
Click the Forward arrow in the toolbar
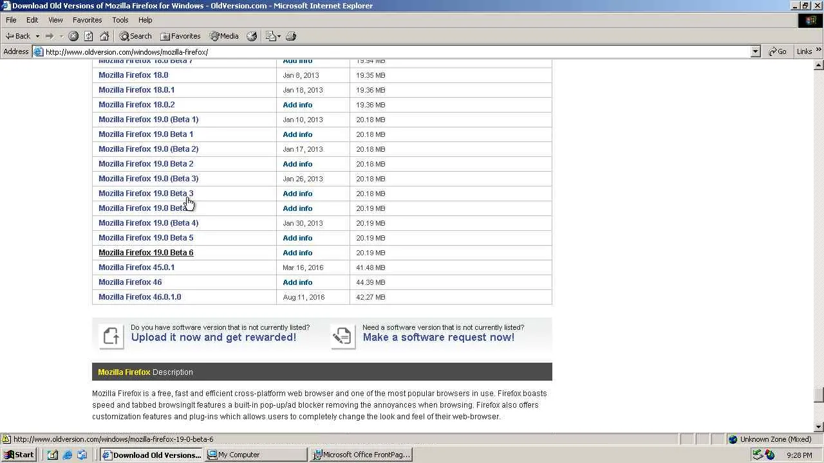(x=49, y=36)
